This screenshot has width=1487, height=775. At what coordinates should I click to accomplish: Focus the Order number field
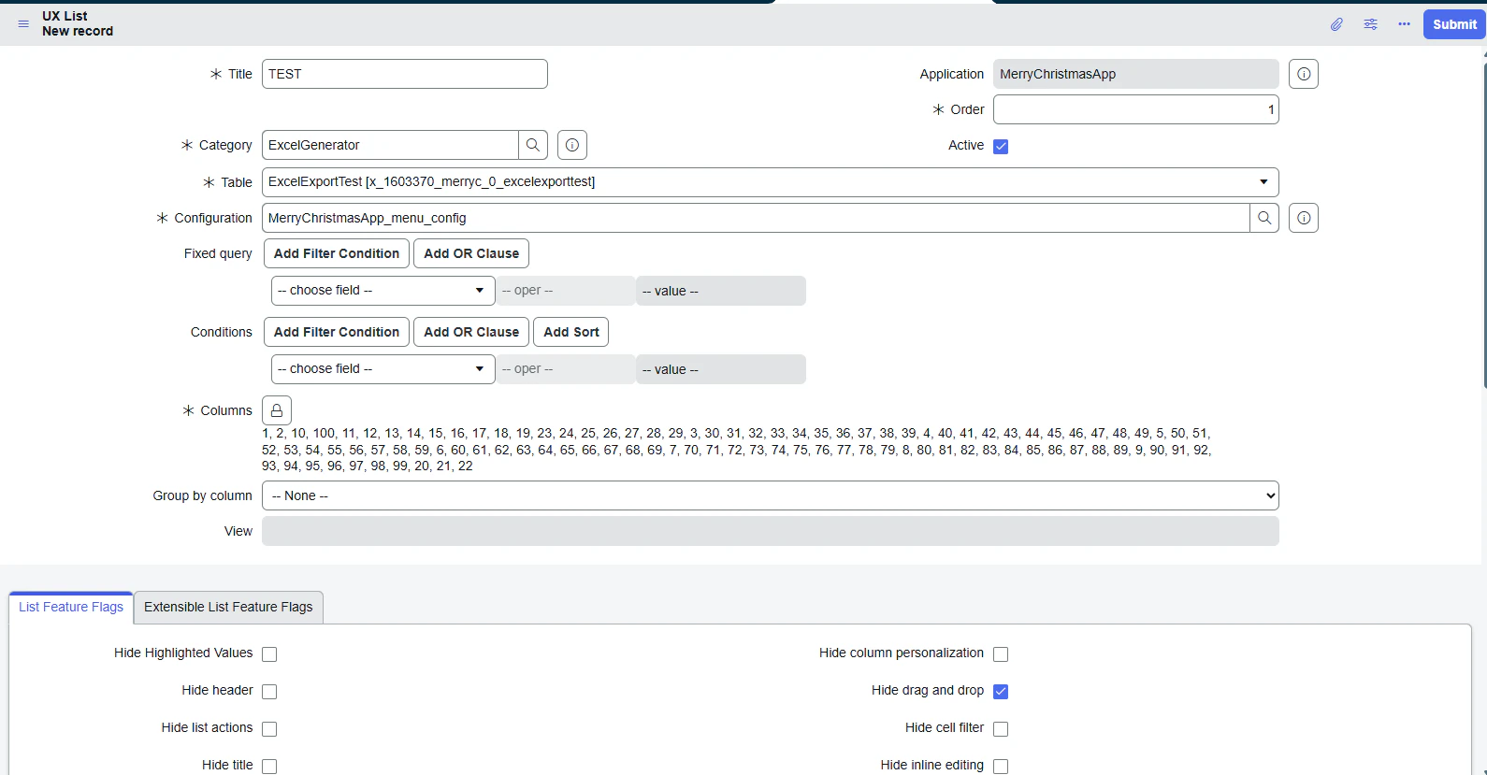click(x=1136, y=109)
